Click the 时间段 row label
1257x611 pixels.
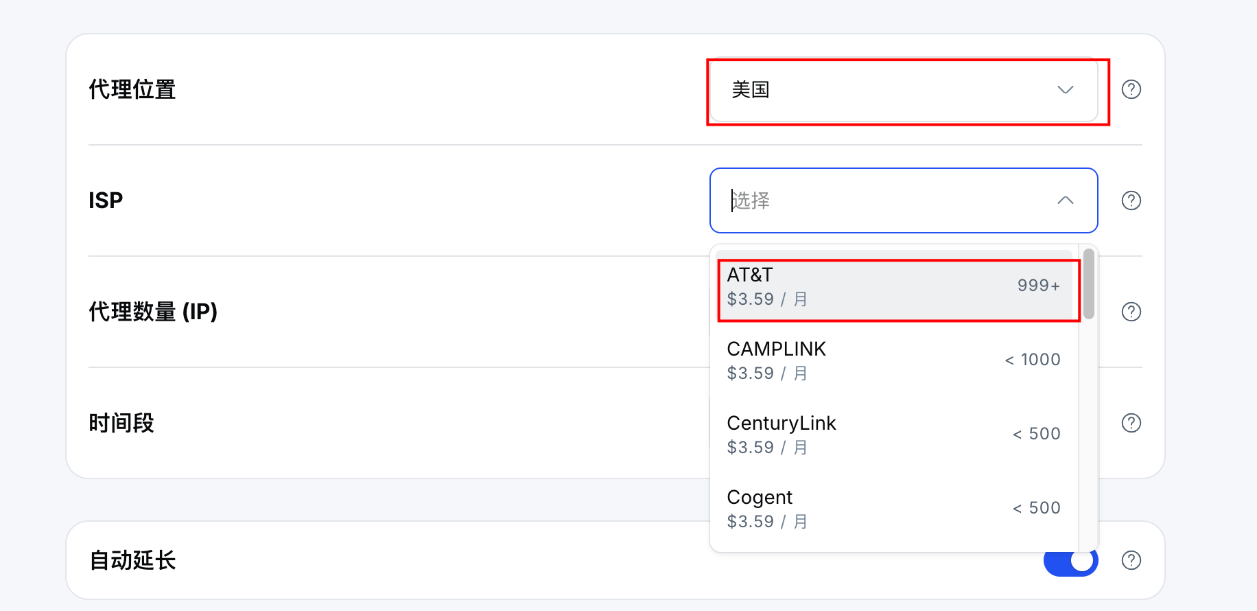[121, 423]
